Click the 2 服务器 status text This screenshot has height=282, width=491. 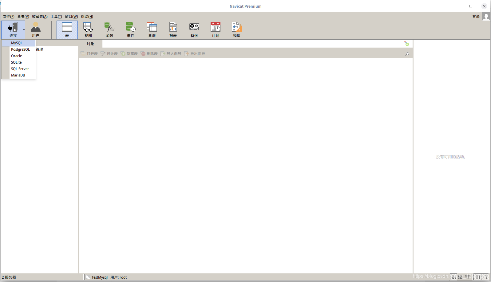[x=9, y=277]
